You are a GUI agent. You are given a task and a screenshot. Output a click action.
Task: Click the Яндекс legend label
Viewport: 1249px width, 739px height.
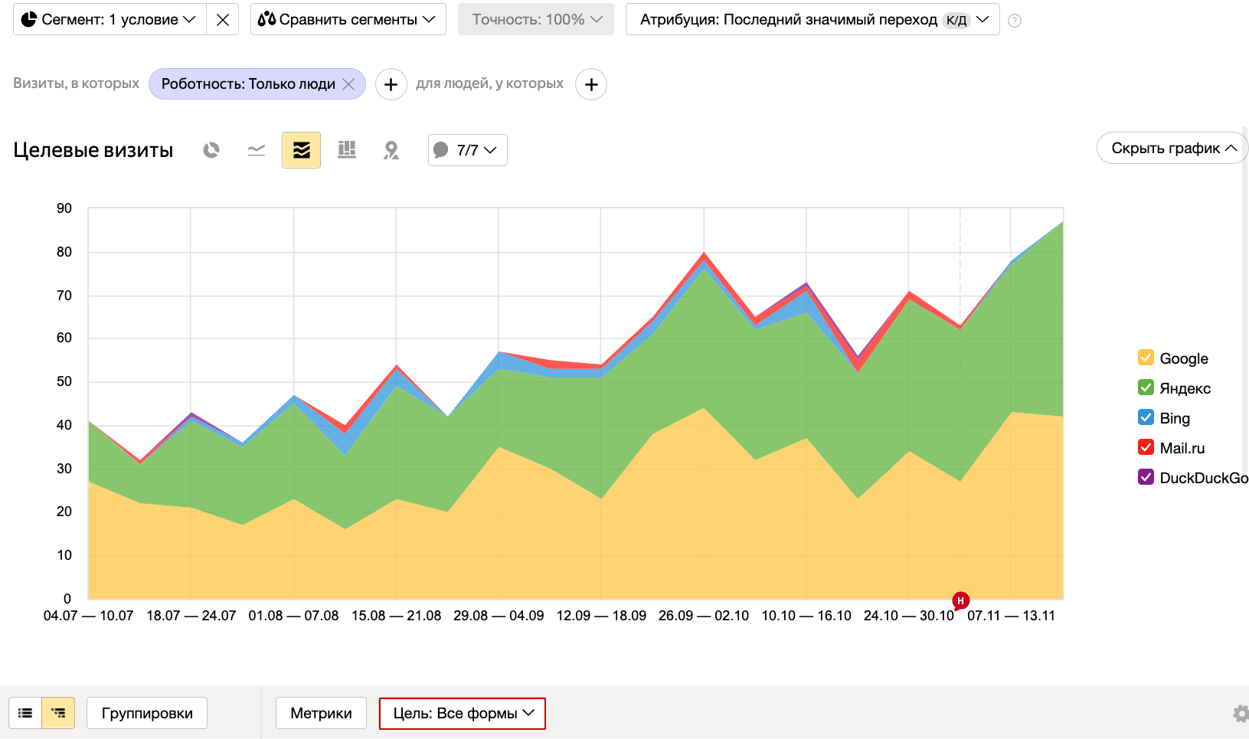[x=1185, y=388]
